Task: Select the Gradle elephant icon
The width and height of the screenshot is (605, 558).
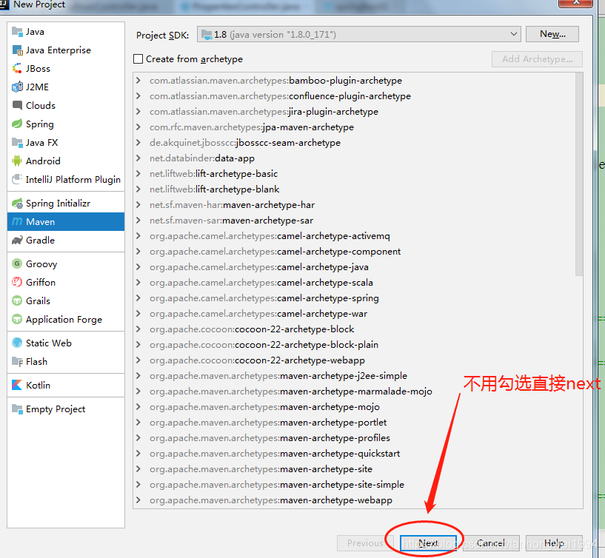Action: (17, 241)
